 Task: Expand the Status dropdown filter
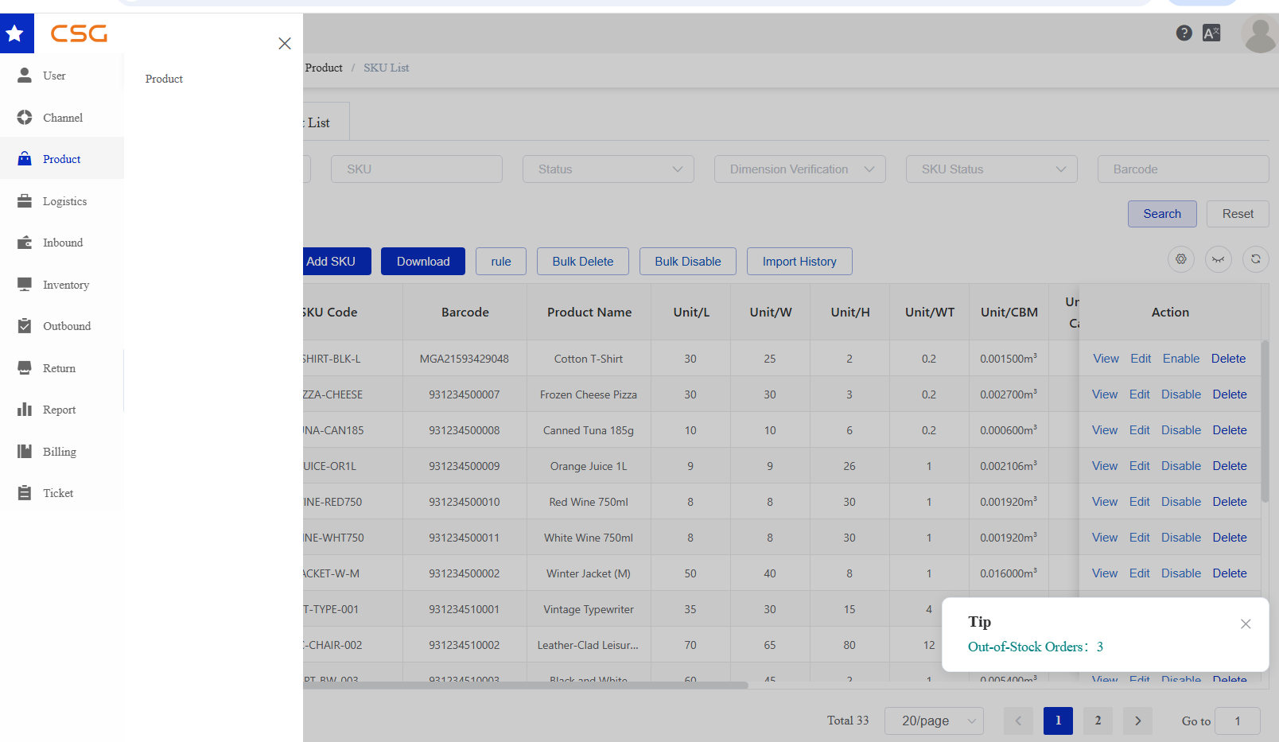pos(608,169)
